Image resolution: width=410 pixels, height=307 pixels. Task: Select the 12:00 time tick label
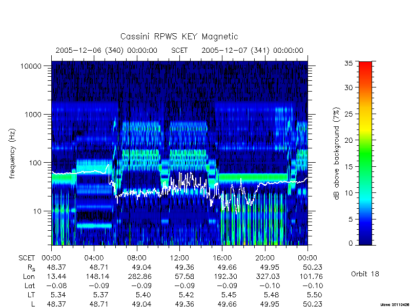click(x=179, y=258)
